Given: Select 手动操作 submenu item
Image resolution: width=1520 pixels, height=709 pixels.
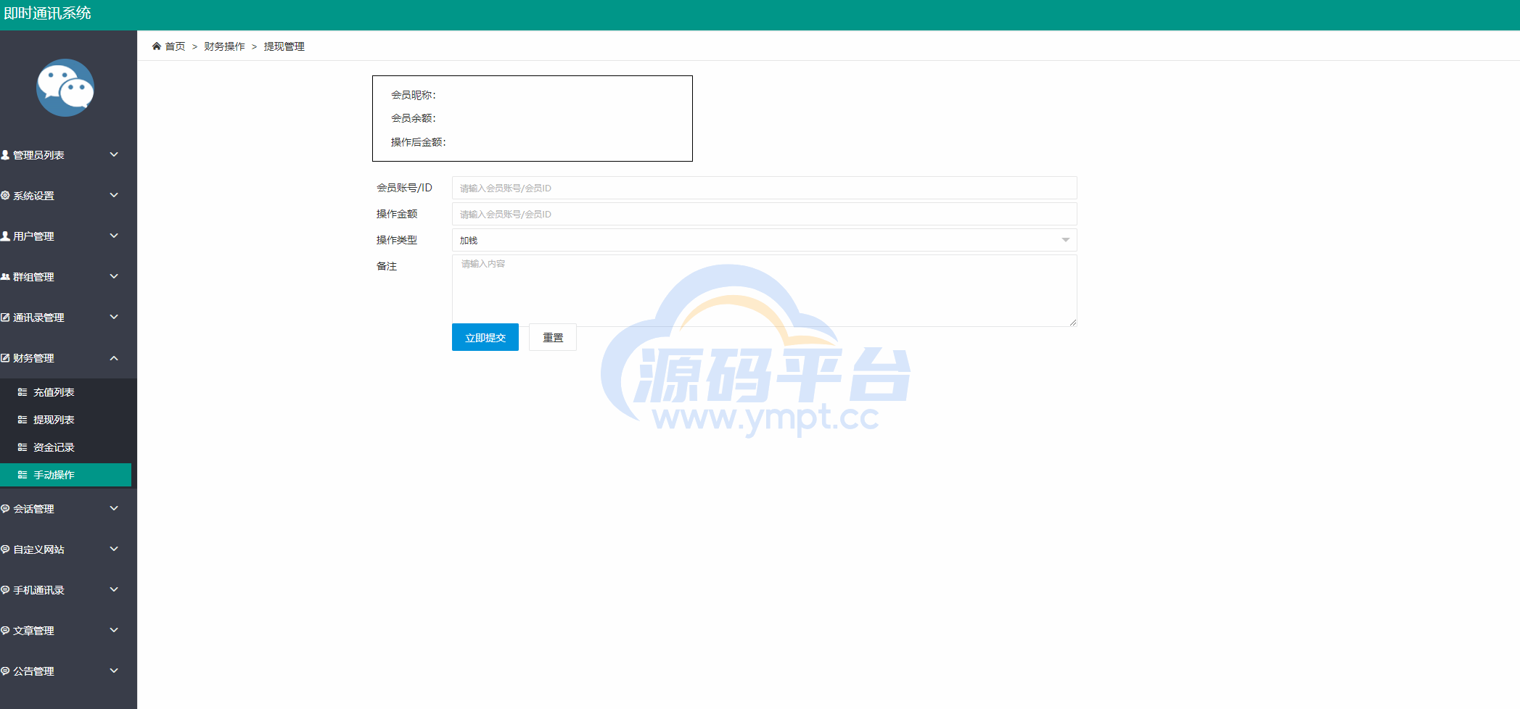Looking at the screenshot, I should tap(65, 475).
